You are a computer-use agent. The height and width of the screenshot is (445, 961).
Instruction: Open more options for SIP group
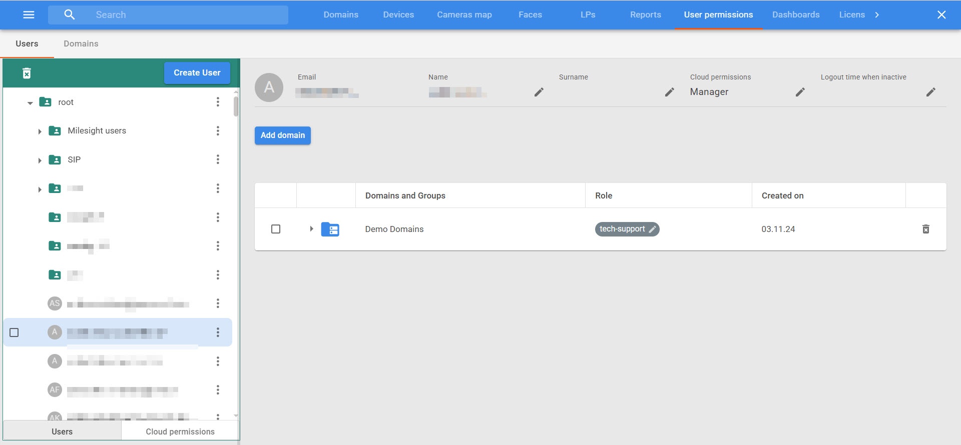pos(218,159)
